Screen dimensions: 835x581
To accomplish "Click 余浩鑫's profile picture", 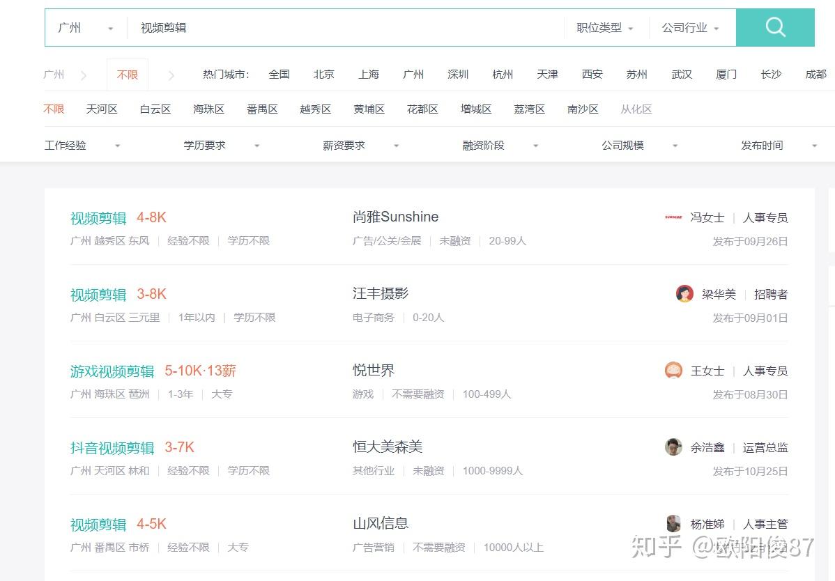I will [673, 447].
